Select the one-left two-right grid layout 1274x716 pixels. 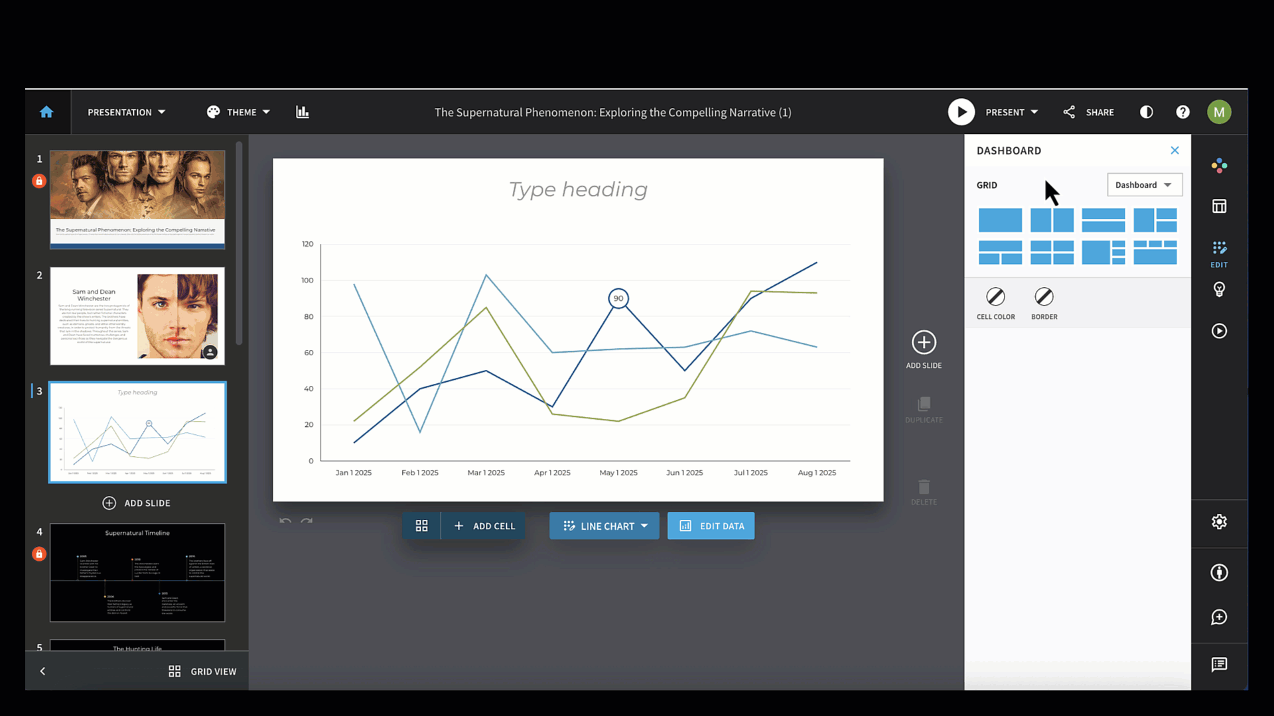tap(1155, 220)
